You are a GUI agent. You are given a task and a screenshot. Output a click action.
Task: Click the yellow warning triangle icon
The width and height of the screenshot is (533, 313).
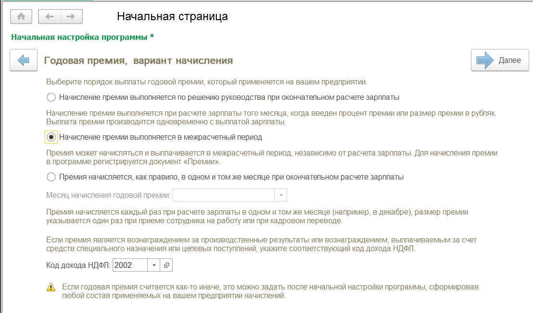point(51,287)
